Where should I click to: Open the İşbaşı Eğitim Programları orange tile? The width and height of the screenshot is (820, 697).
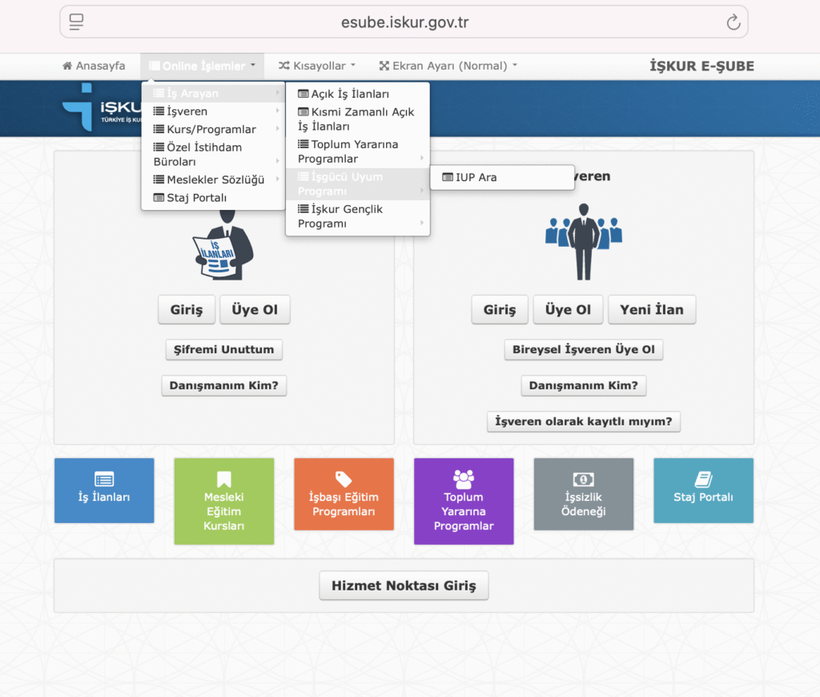[x=344, y=494]
